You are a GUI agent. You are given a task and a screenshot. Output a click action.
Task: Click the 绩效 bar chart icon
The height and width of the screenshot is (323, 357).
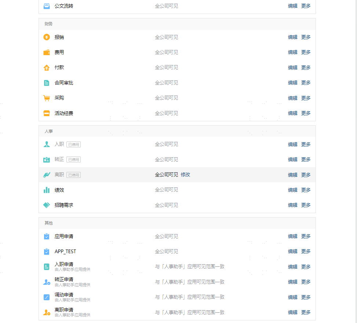(x=47, y=190)
